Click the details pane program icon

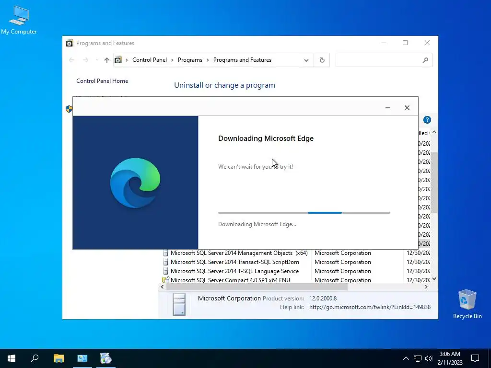pos(179,304)
